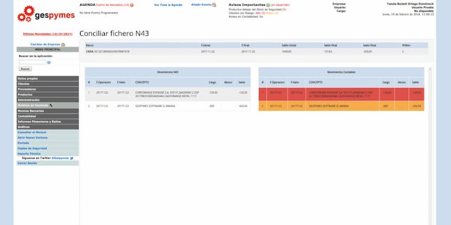Click Cerrar Sesión in the sidebar
Viewport: 451px width, 225px height.
tap(27, 163)
